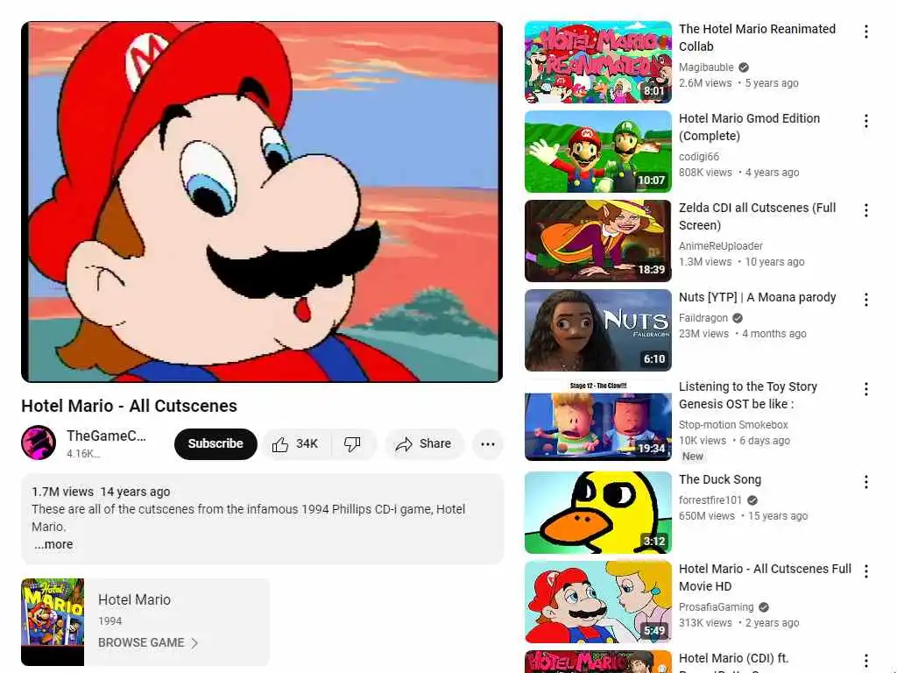Open title Hotel Mario All Cutscenes Full Movie HD
This screenshot has height=673, width=897.
[x=765, y=577]
